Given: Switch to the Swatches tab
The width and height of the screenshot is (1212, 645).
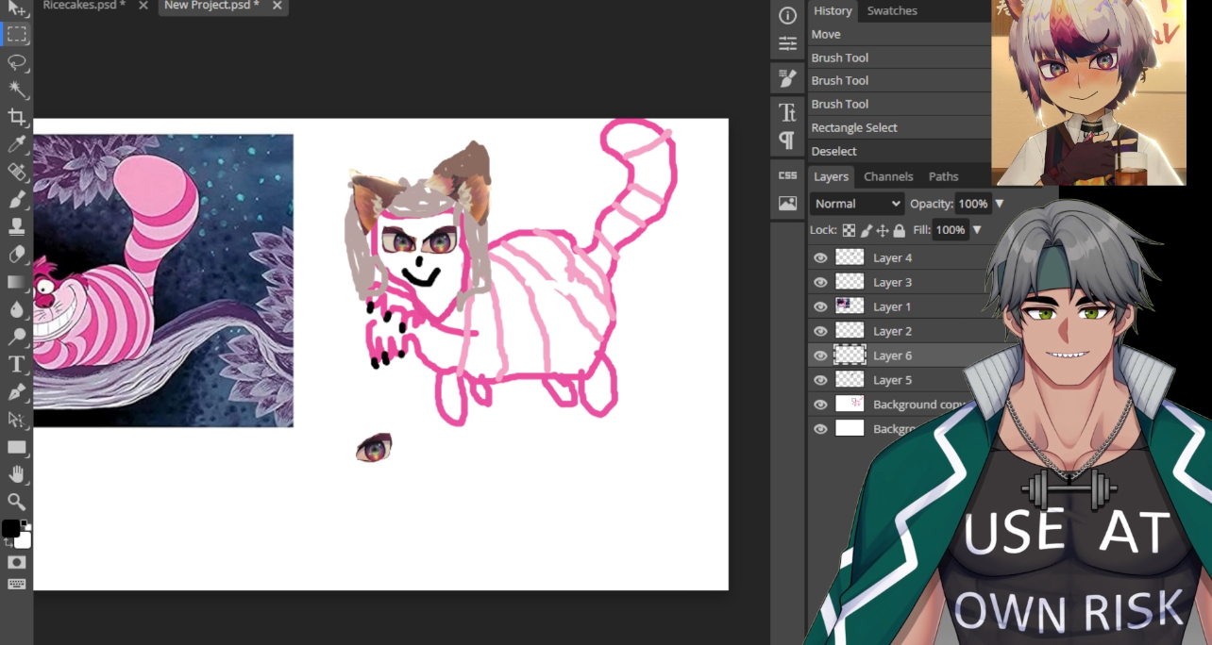Looking at the screenshot, I should [892, 10].
